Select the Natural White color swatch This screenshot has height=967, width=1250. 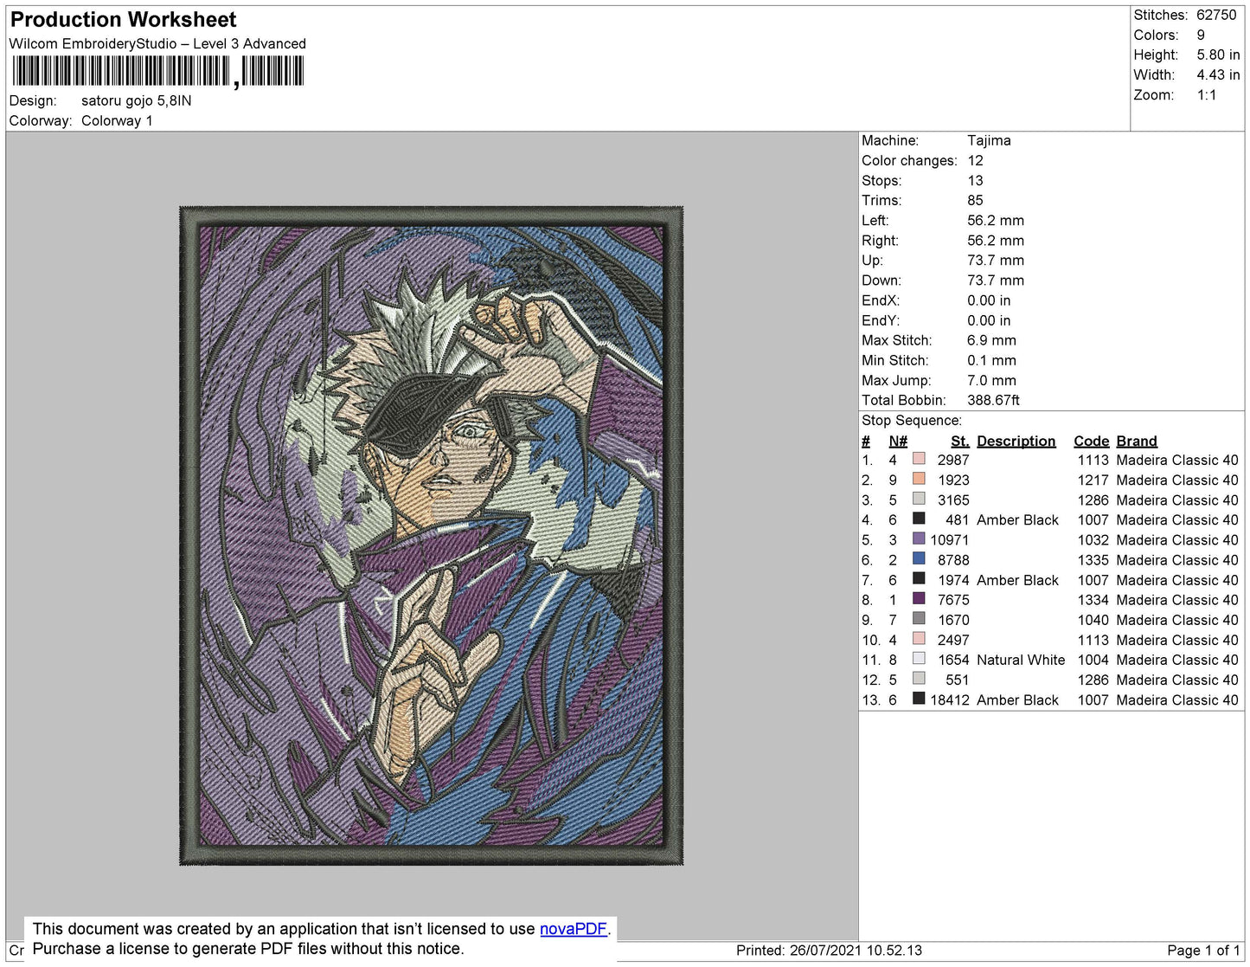[x=919, y=659]
